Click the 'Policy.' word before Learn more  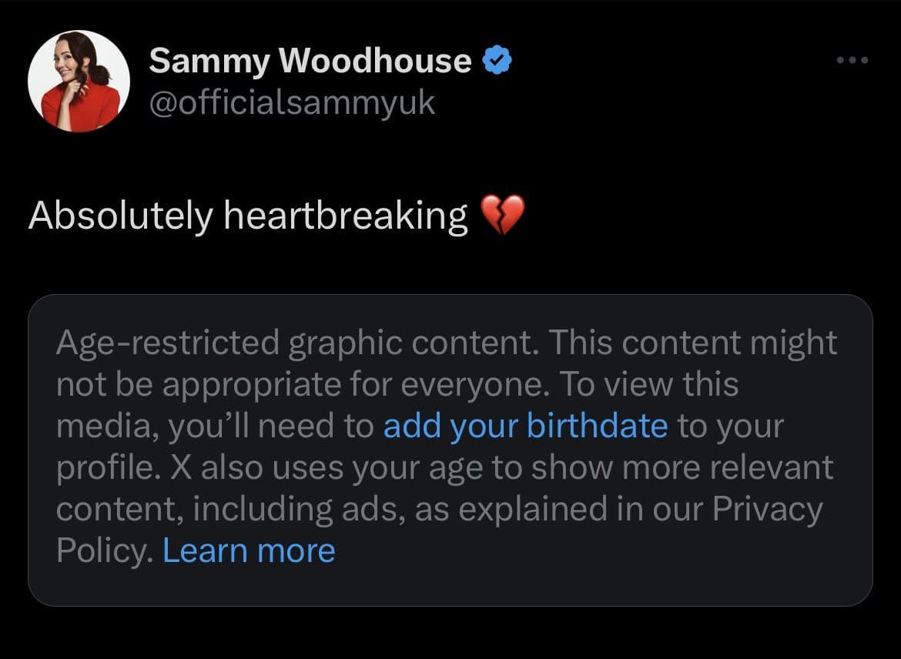[x=105, y=551]
